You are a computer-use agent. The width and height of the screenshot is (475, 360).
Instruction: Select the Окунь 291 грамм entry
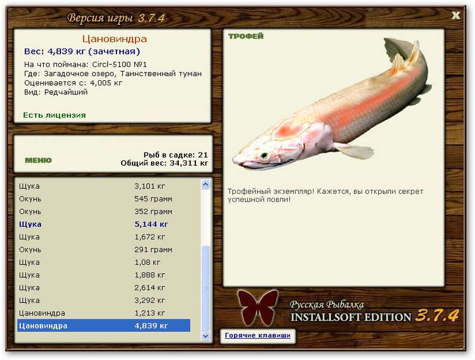(103, 250)
